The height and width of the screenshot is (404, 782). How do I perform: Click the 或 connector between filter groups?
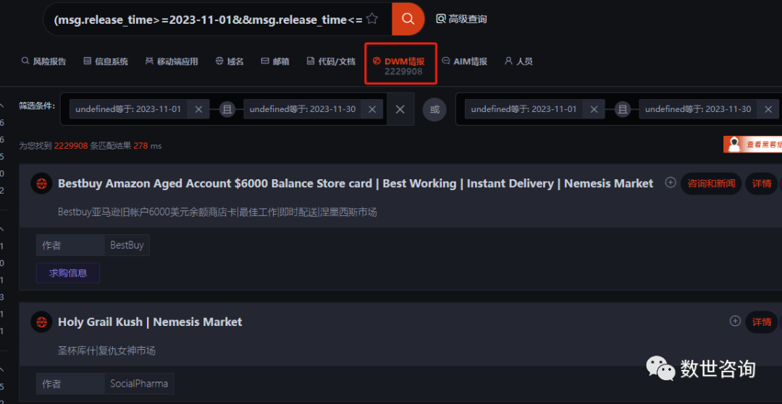click(435, 109)
